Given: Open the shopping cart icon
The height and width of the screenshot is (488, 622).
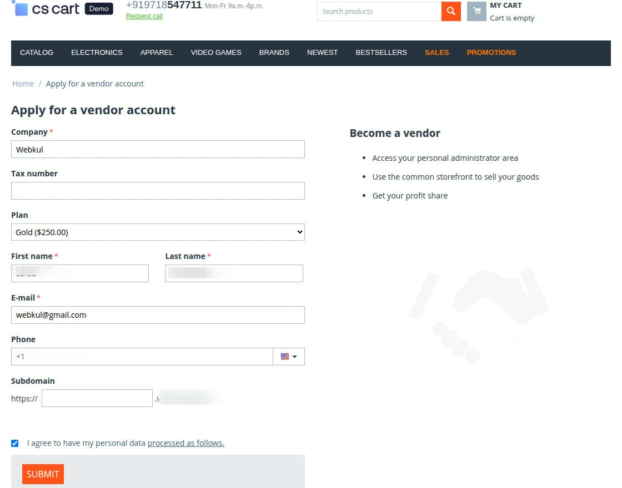Looking at the screenshot, I should pos(476,11).
